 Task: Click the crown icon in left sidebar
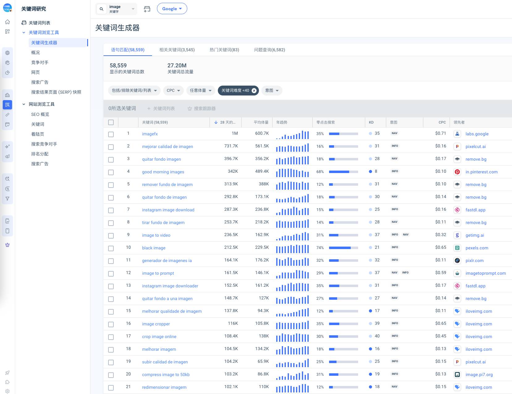(x=7, y=245)
